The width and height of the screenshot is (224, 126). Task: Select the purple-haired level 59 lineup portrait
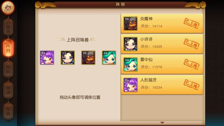pos(47,57)
